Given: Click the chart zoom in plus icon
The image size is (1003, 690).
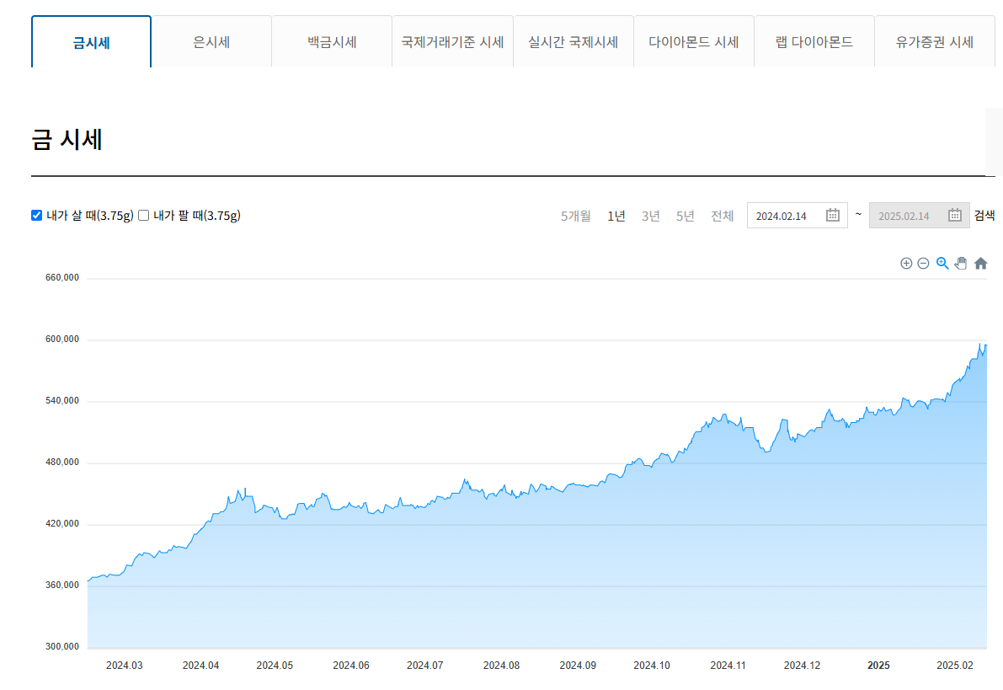Looking at the screenshot, I should 906,263.
